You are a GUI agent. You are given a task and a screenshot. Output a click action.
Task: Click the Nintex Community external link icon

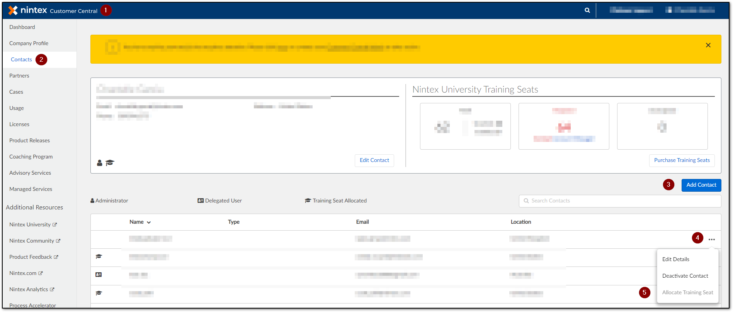(x=58, y=241)
